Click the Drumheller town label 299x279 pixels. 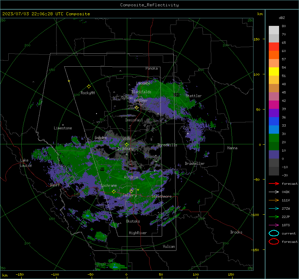pos(195,164)
